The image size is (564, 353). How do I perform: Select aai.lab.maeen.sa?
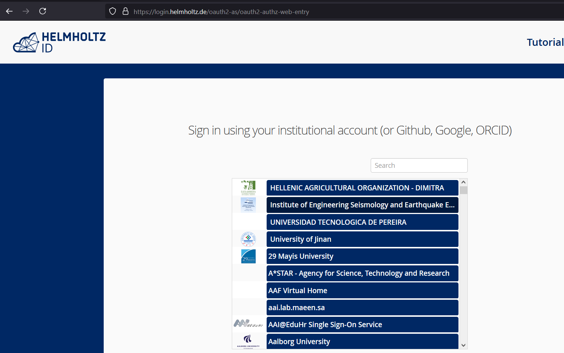[x=362, y=308]
